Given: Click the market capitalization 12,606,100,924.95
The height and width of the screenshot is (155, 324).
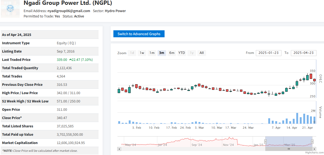Looking at the screenshot, I should pyautogui.click(x=71, y=143).
